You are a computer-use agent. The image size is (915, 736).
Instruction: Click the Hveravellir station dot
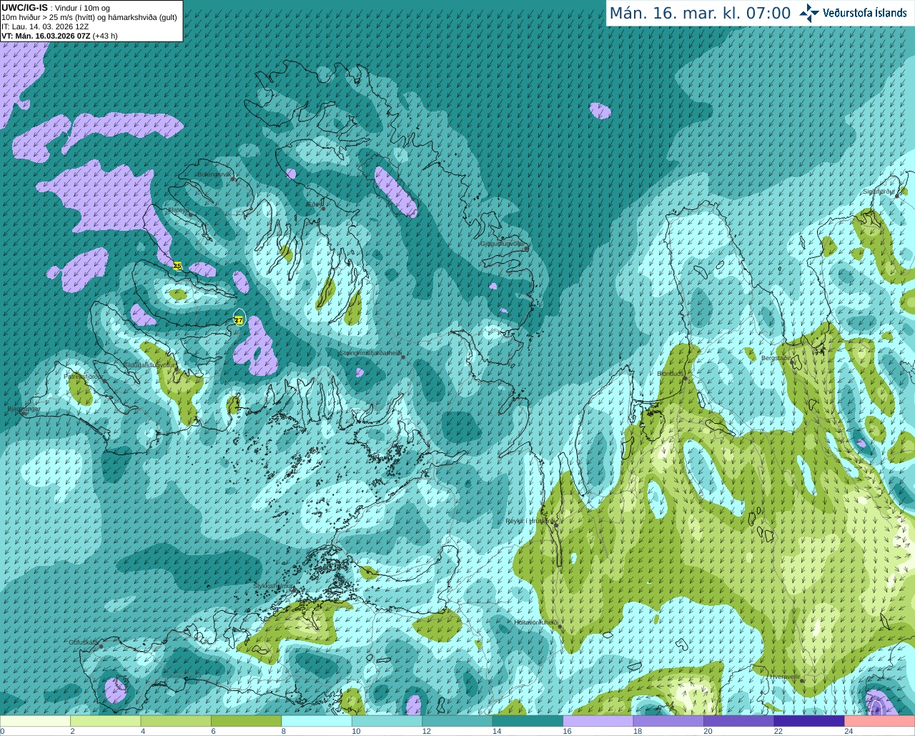[x=802, y=681]
